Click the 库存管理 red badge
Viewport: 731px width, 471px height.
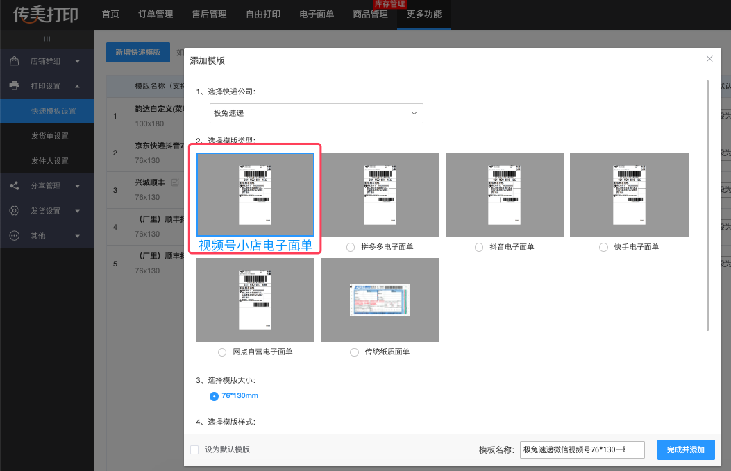tap(389, 4)
